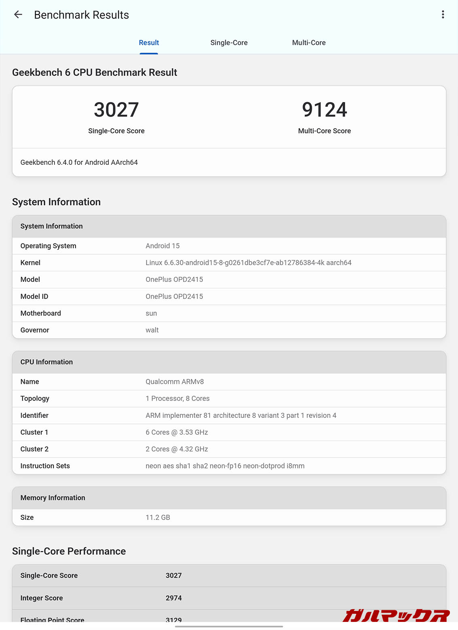Tap the Cluster 2 frequency row
Viewport: 458px width, 630px height.
pos(229,449)
